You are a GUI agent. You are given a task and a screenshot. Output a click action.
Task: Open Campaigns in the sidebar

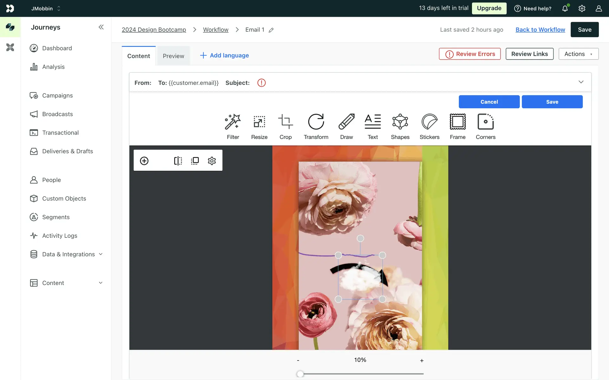point(57,96)
